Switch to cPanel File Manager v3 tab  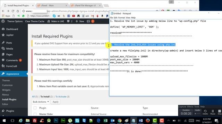85,6
